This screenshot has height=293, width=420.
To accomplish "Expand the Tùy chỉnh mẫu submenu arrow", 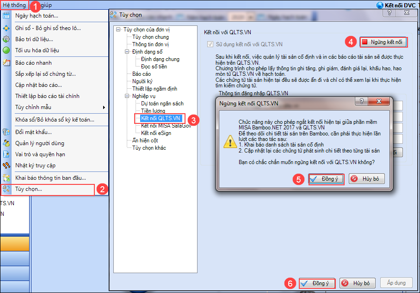I will tap(104, 107).
